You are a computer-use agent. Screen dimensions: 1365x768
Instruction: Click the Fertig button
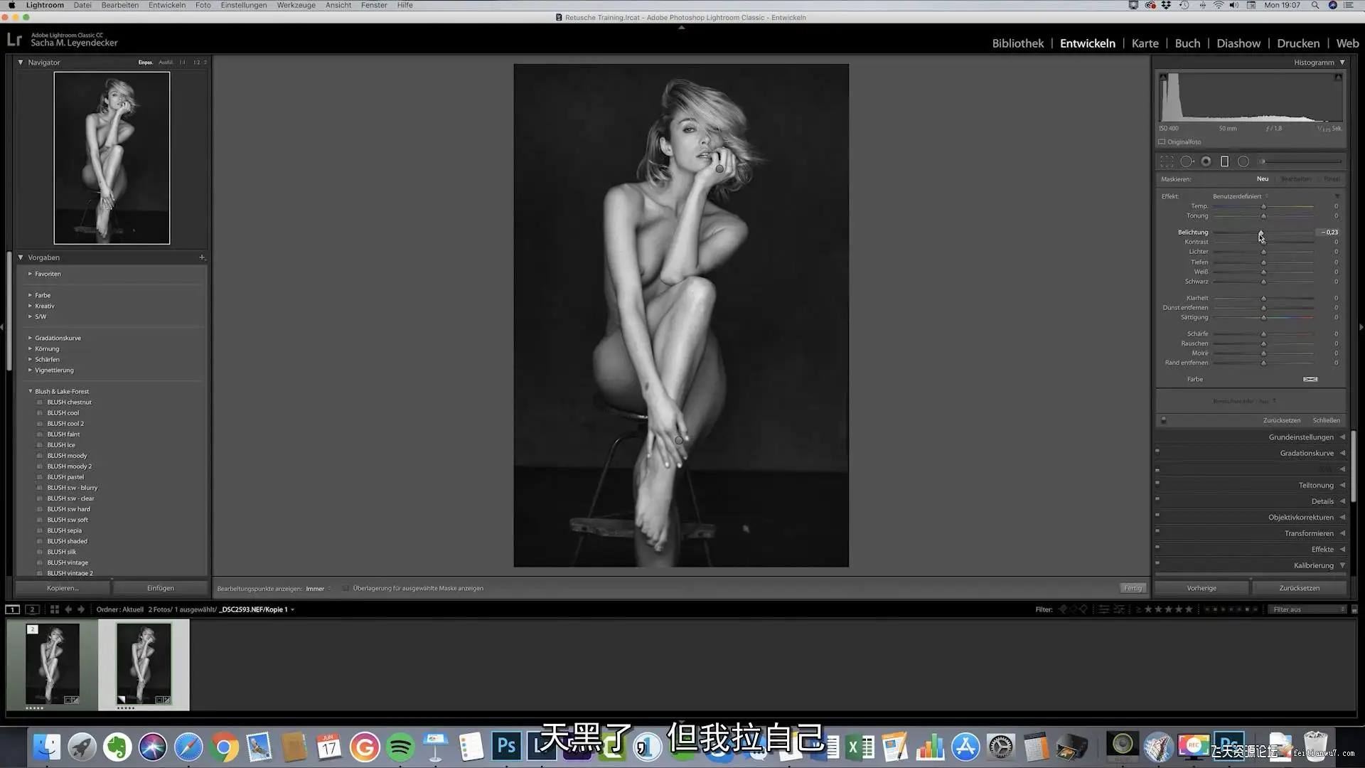tap(1133, 588)
